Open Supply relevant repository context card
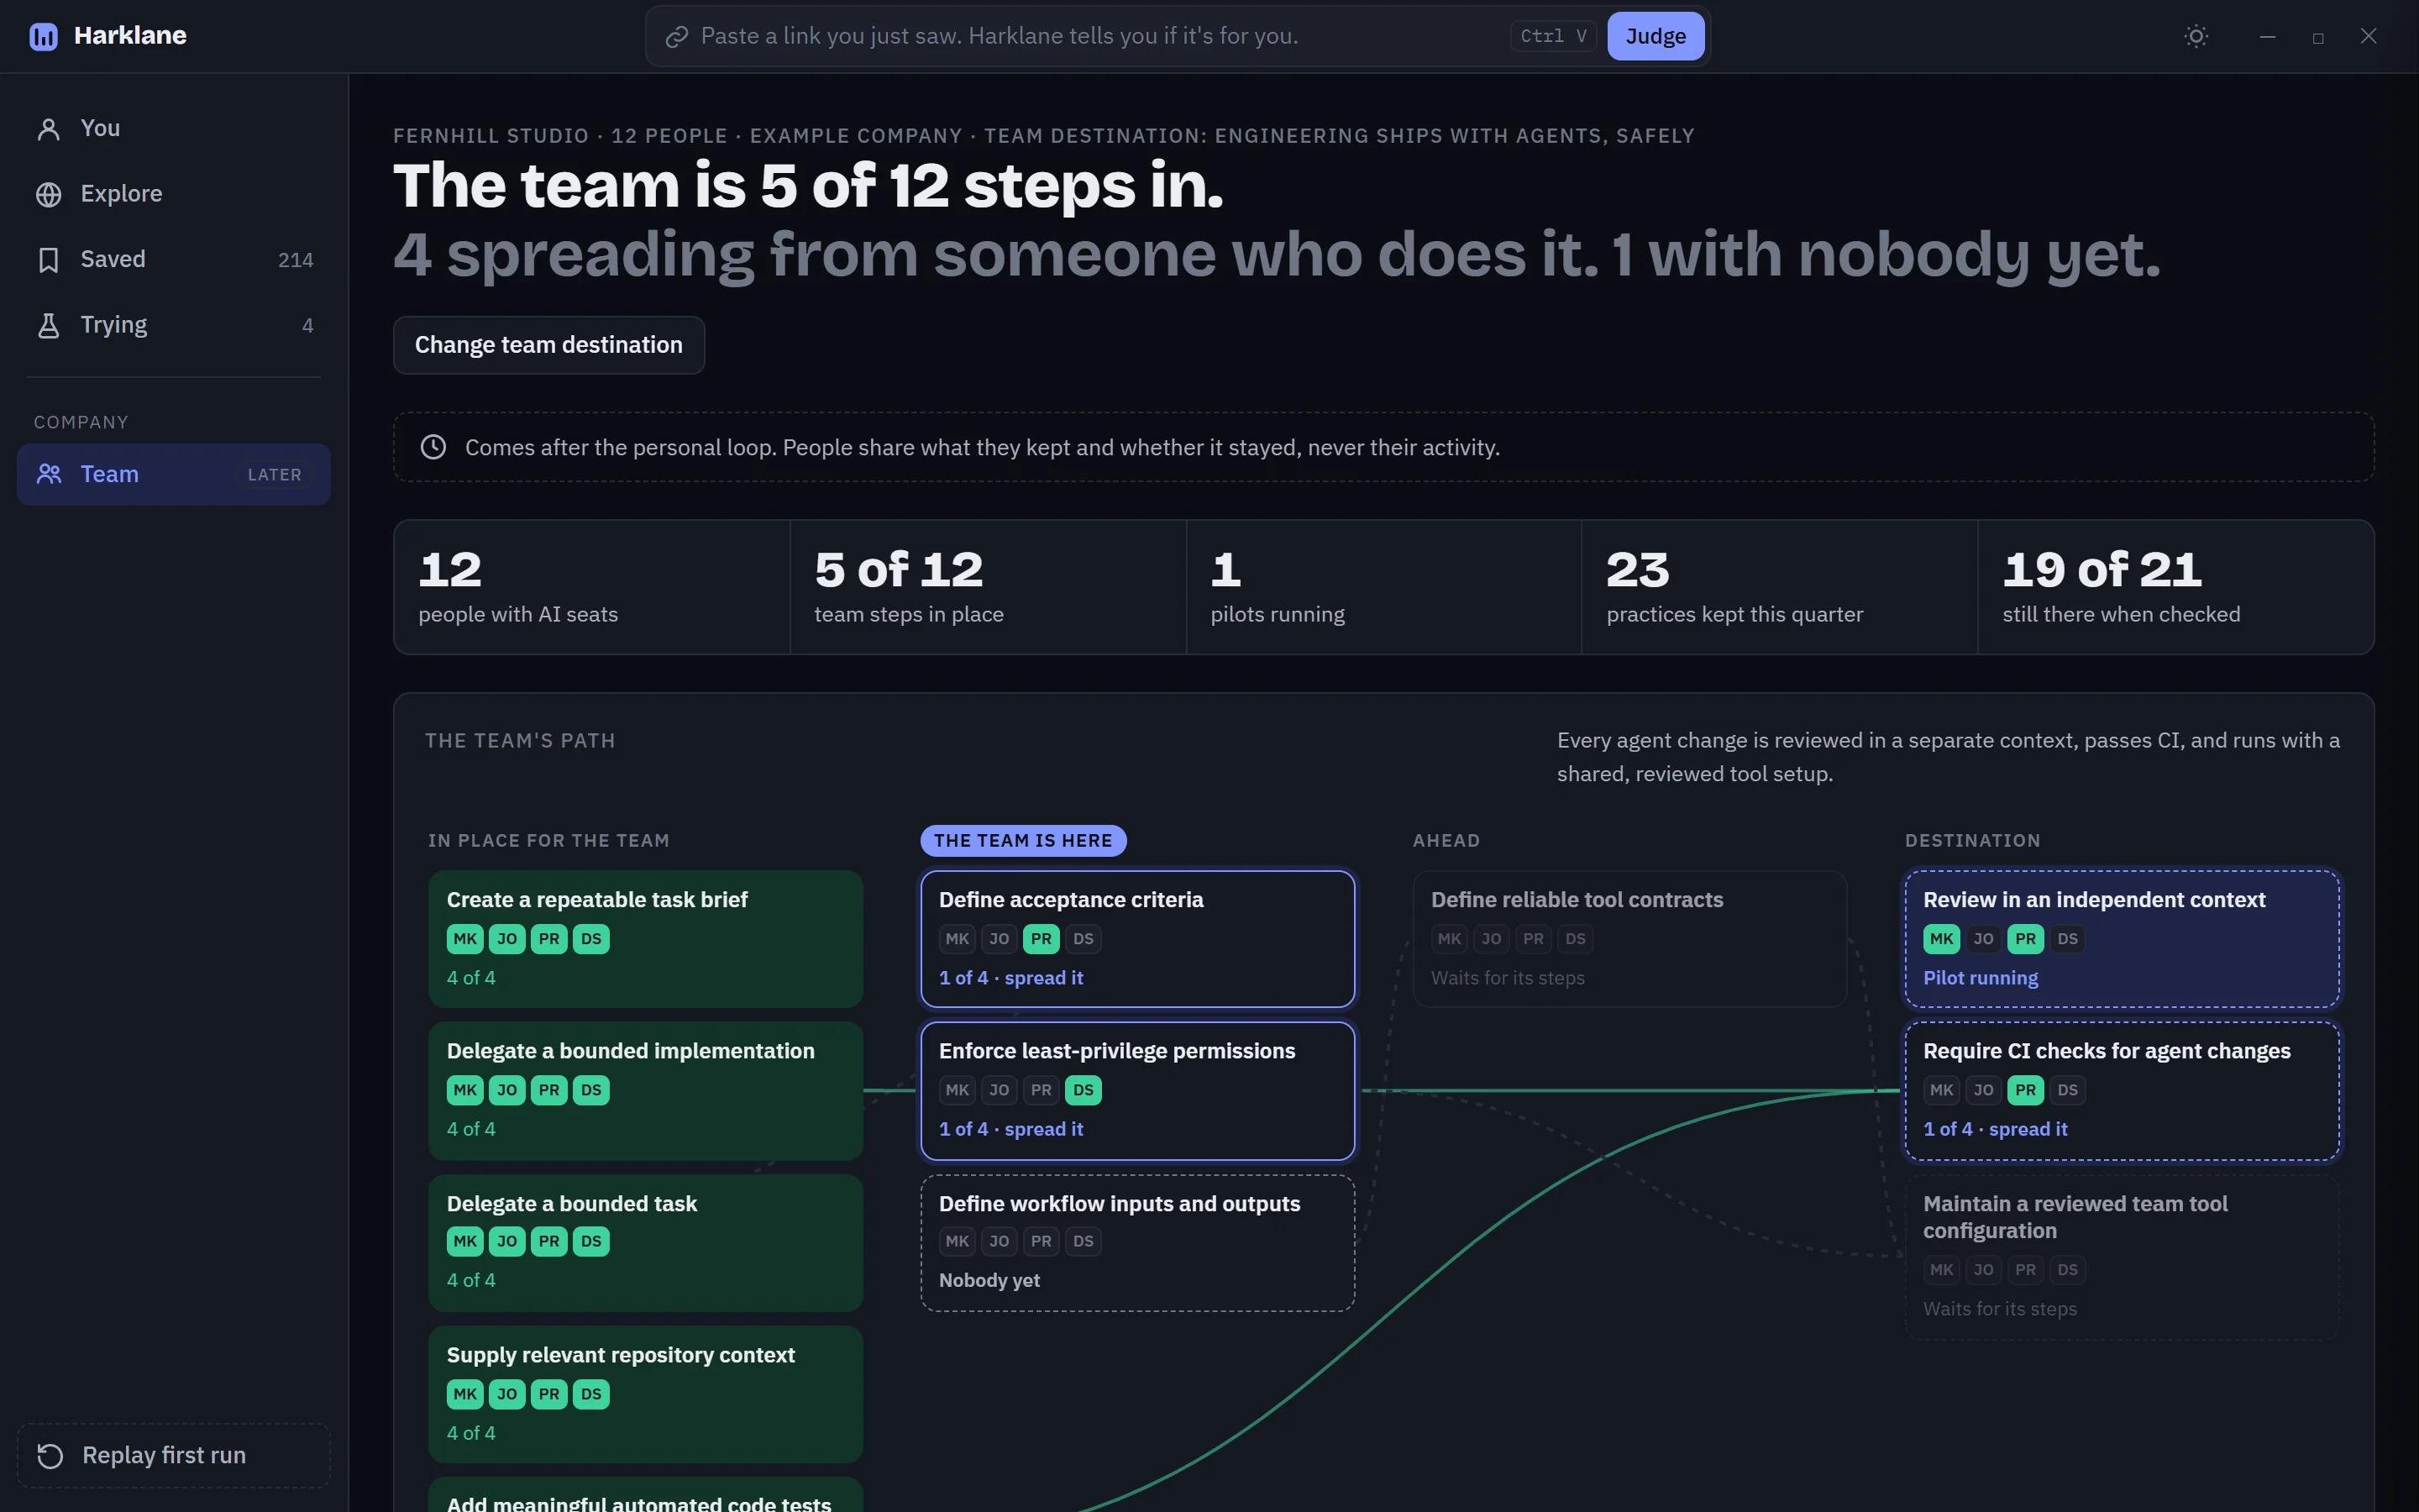 tap(646, 1394)
